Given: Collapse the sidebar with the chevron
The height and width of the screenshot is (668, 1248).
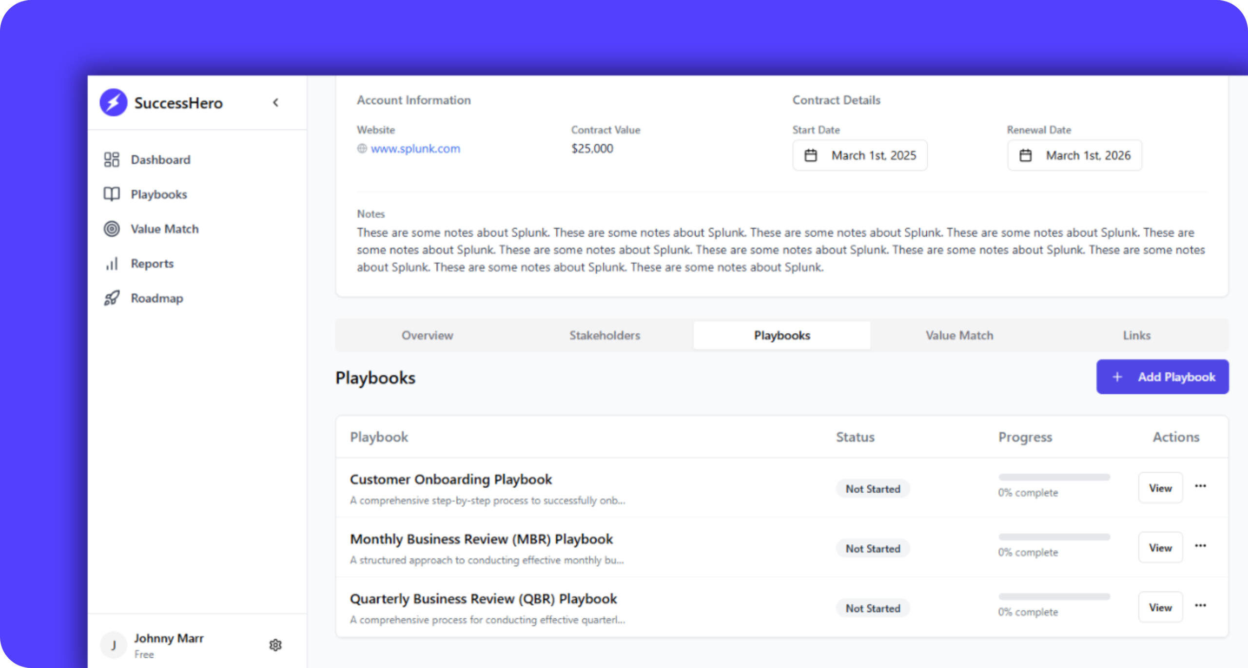Looking at the screenshot, I should tap(276, 102).
